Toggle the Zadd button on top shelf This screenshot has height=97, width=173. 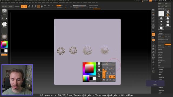(58, 6)
